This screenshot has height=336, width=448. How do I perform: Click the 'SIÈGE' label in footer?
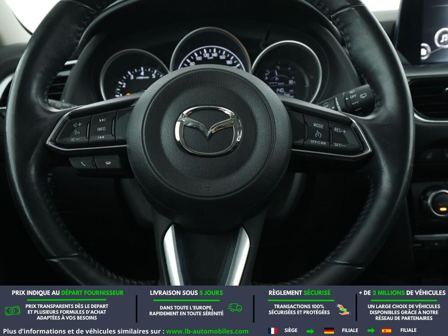[291, 330]
